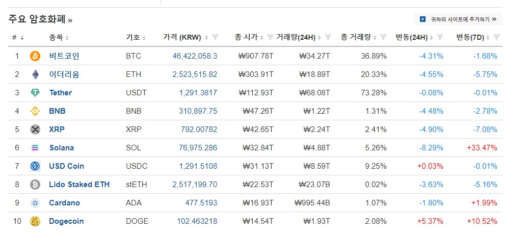This screenshot has height=235, width=529.
Task: Click the blue plus icon beside 귀하의 사이트에 추가하기
Action: 422,19
